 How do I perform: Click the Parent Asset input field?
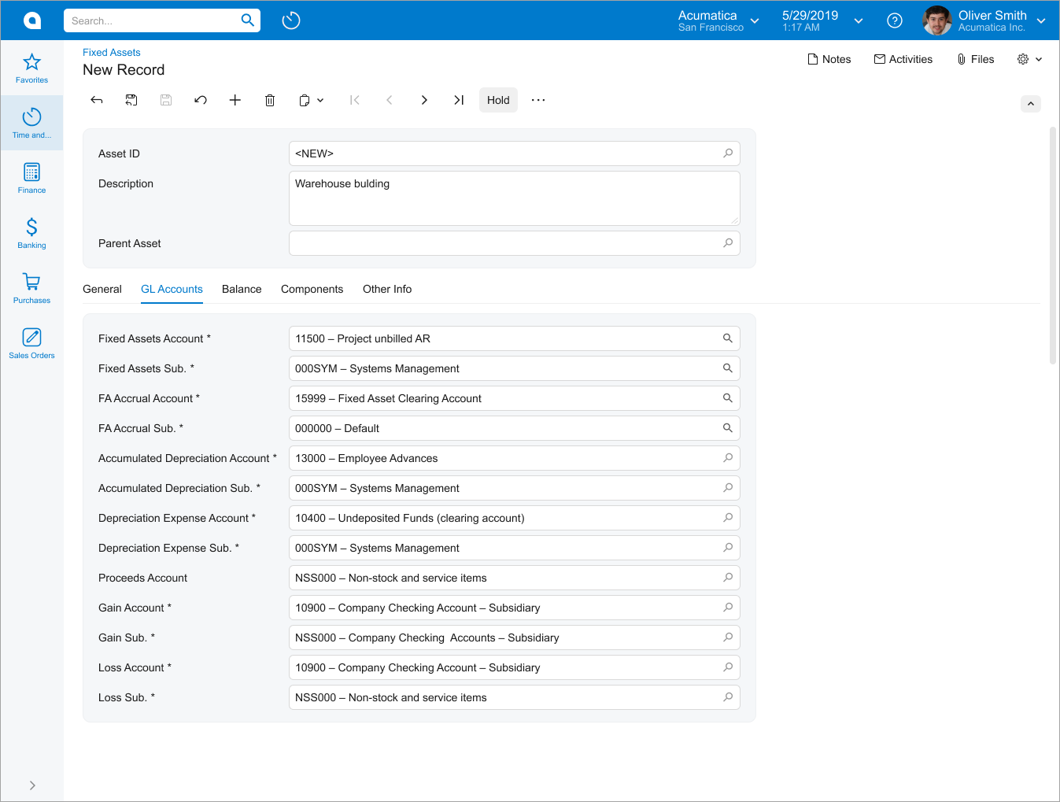click(x=504, y=243)
